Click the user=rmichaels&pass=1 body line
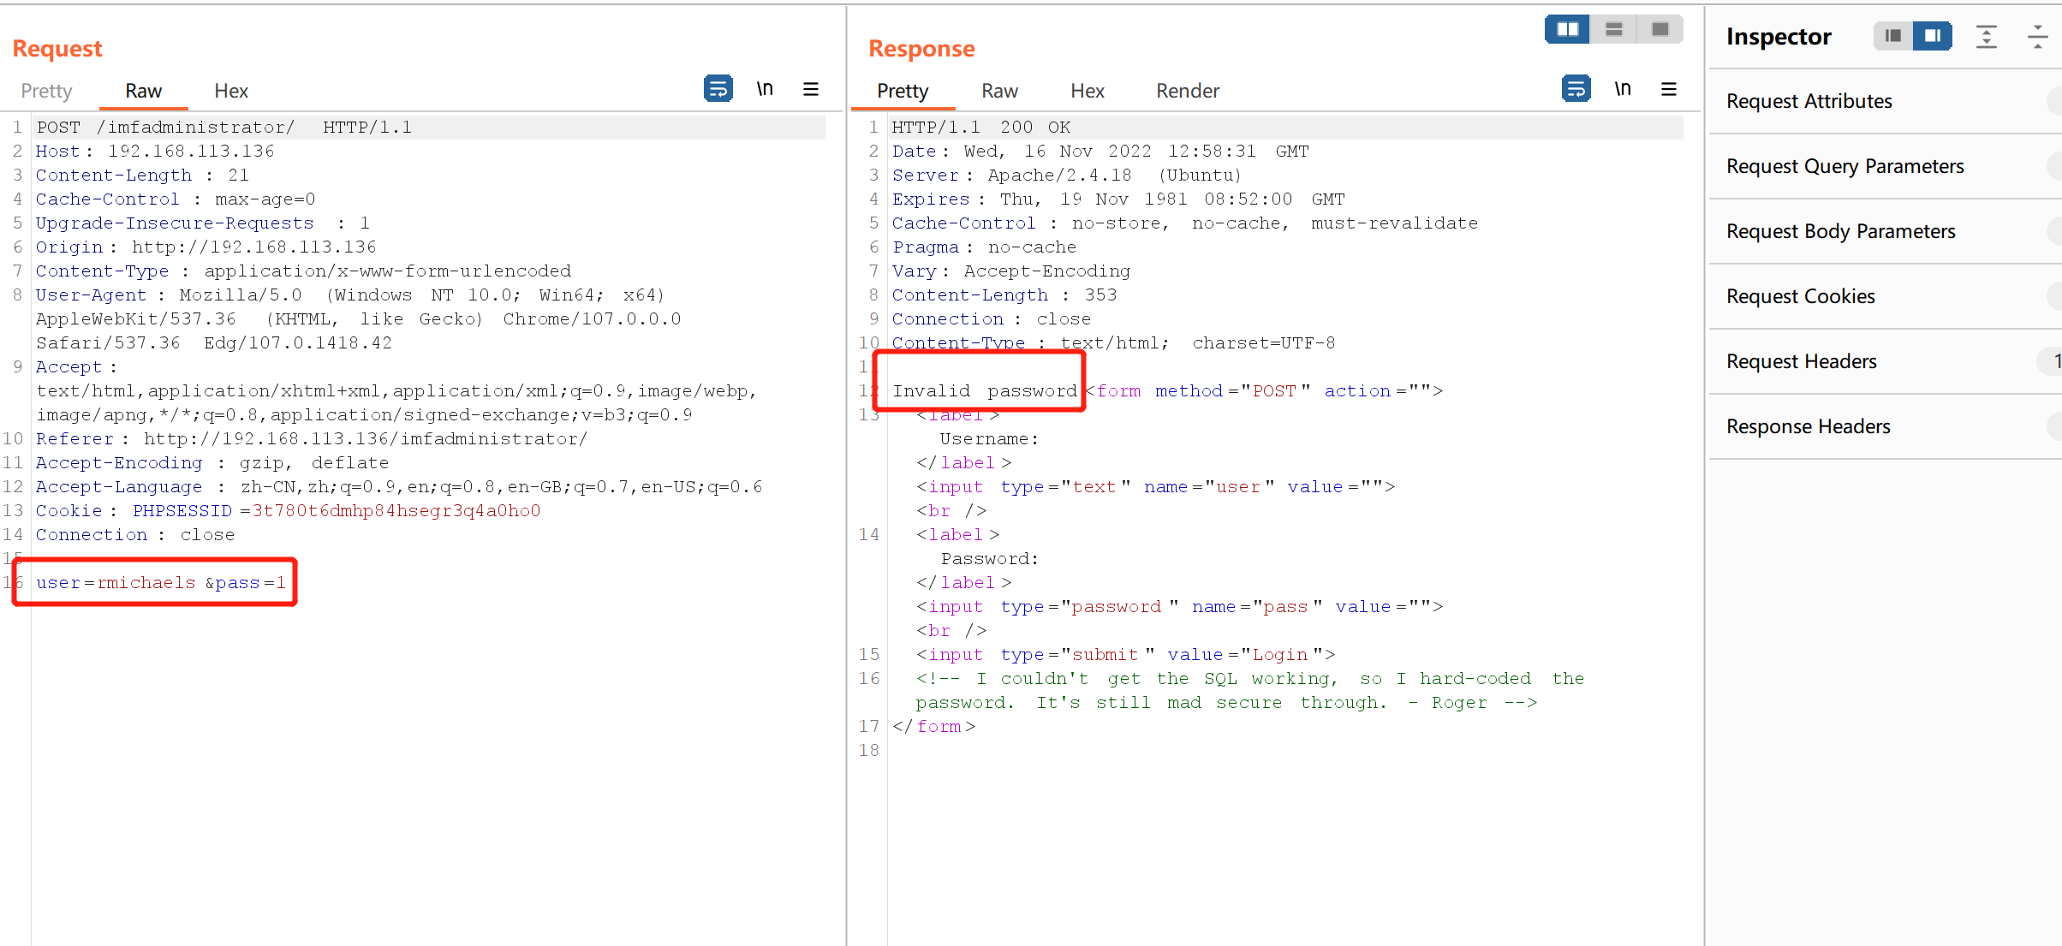Viewport: 2062px width, 946px height. [x=160, y=583]
